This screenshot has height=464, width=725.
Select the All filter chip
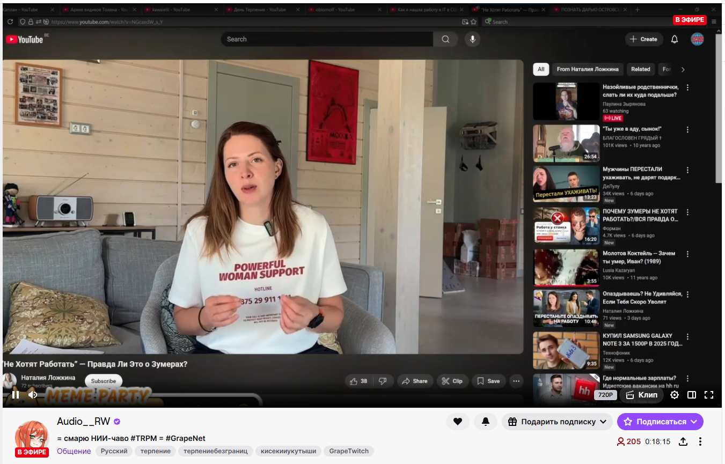(541, 69)
